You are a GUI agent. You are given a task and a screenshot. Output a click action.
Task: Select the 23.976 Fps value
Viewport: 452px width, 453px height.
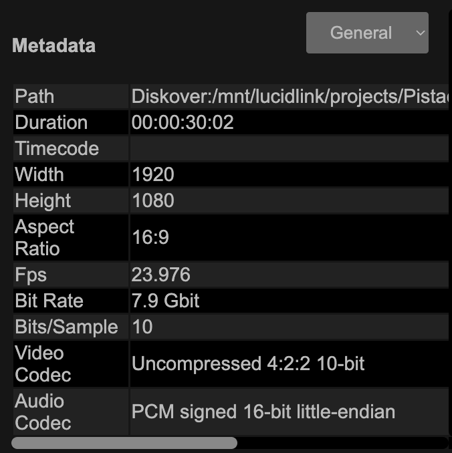pyautogui.click(x=161, y=275)
